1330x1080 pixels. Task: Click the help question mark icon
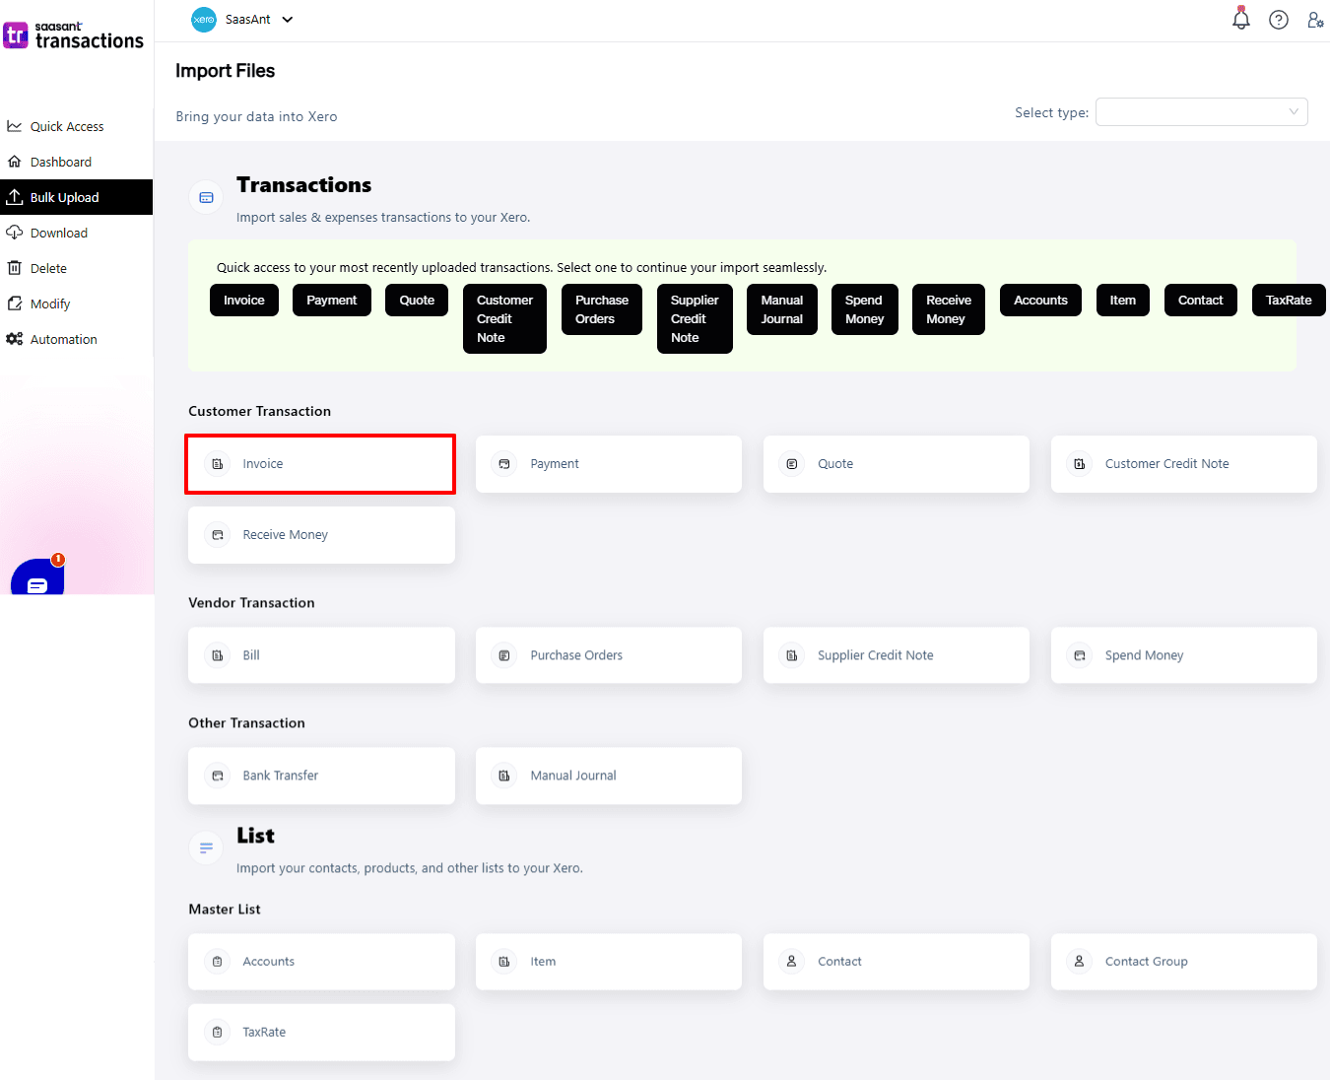click(1279, 19)
